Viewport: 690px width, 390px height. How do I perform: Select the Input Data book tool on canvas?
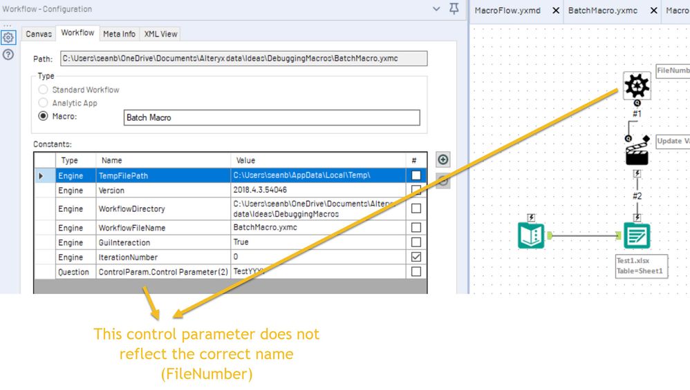(x=531, y=236)
